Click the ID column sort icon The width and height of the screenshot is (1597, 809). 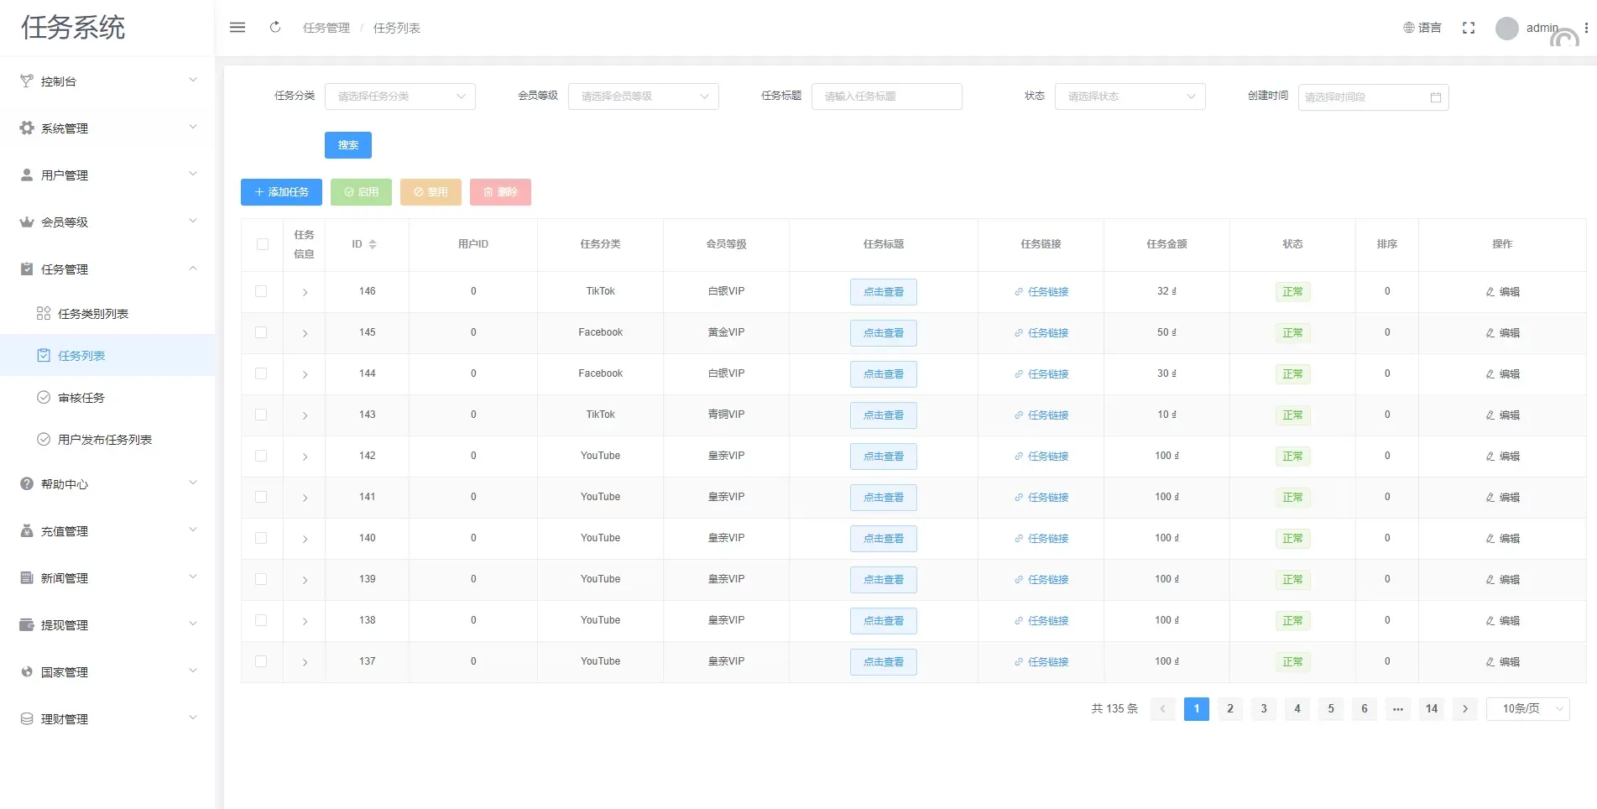tap(373, 244)
